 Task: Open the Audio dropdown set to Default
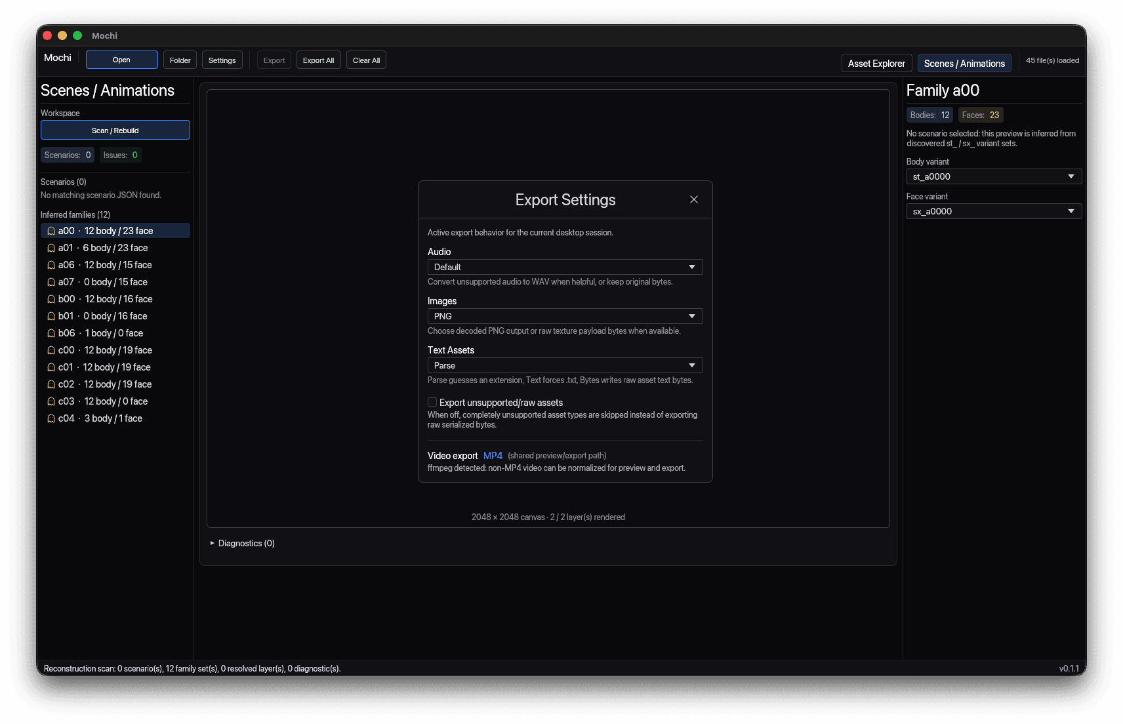(565, 267)
